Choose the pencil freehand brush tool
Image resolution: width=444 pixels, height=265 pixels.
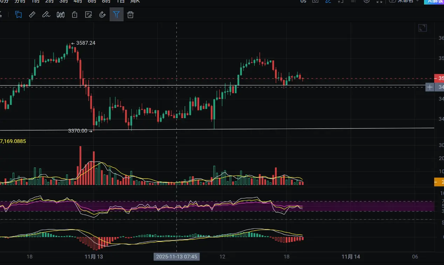click(x=46, y=15)
